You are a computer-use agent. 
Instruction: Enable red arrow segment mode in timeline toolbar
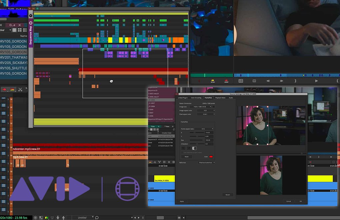click(x=4, y=89)
